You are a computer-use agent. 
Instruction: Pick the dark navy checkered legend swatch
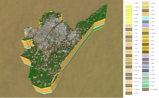[x=145, y=71]
